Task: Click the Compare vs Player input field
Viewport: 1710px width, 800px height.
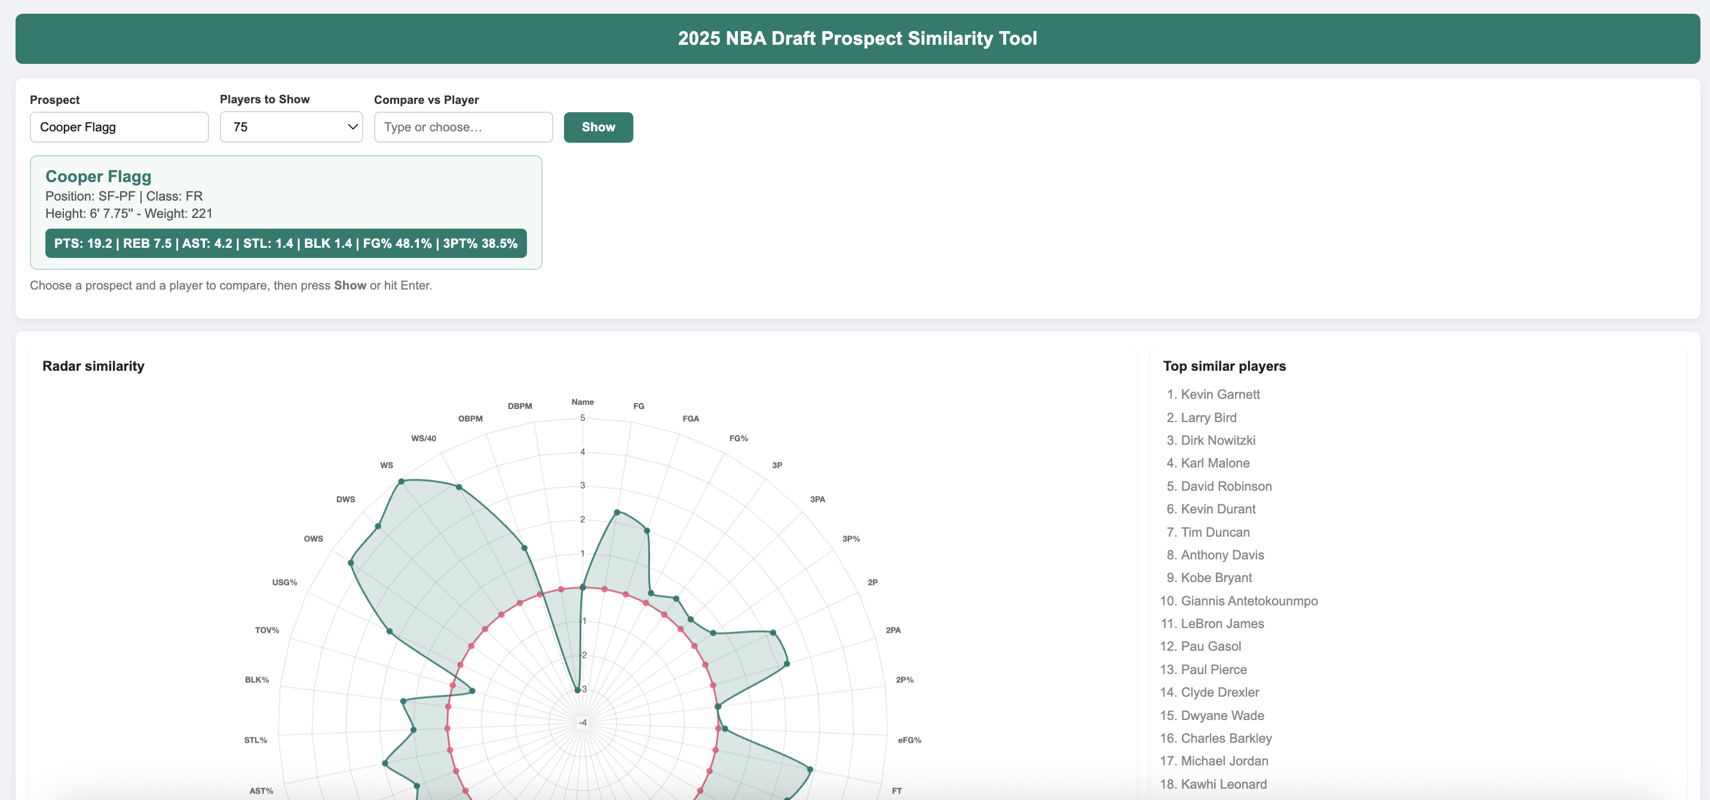Action: click(x=463, y=127)
